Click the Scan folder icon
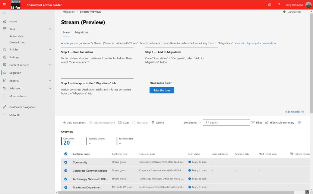313x194 pixels. coord(120,122)
